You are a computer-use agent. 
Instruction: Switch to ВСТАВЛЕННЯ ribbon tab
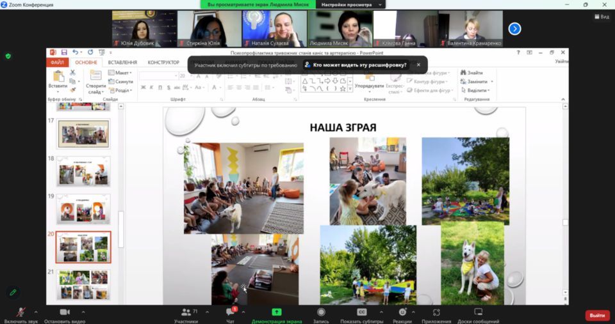(x=122, y=63)
